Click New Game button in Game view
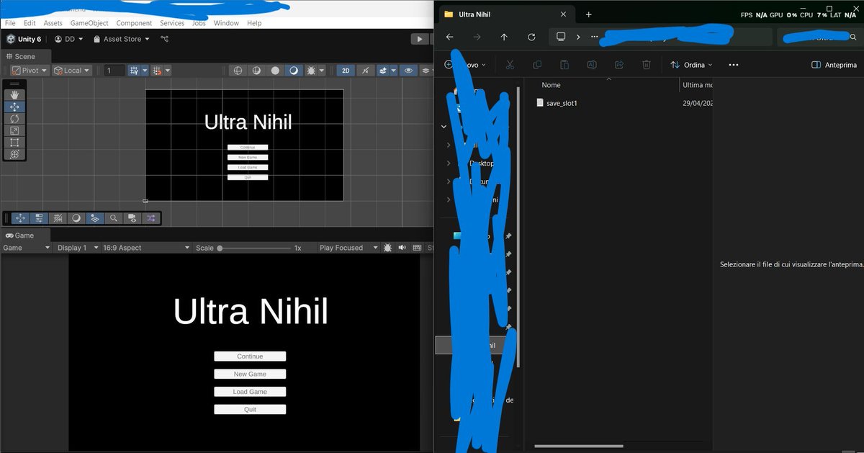The width and height of the screenshot is (864, 453). pos(250,374)
